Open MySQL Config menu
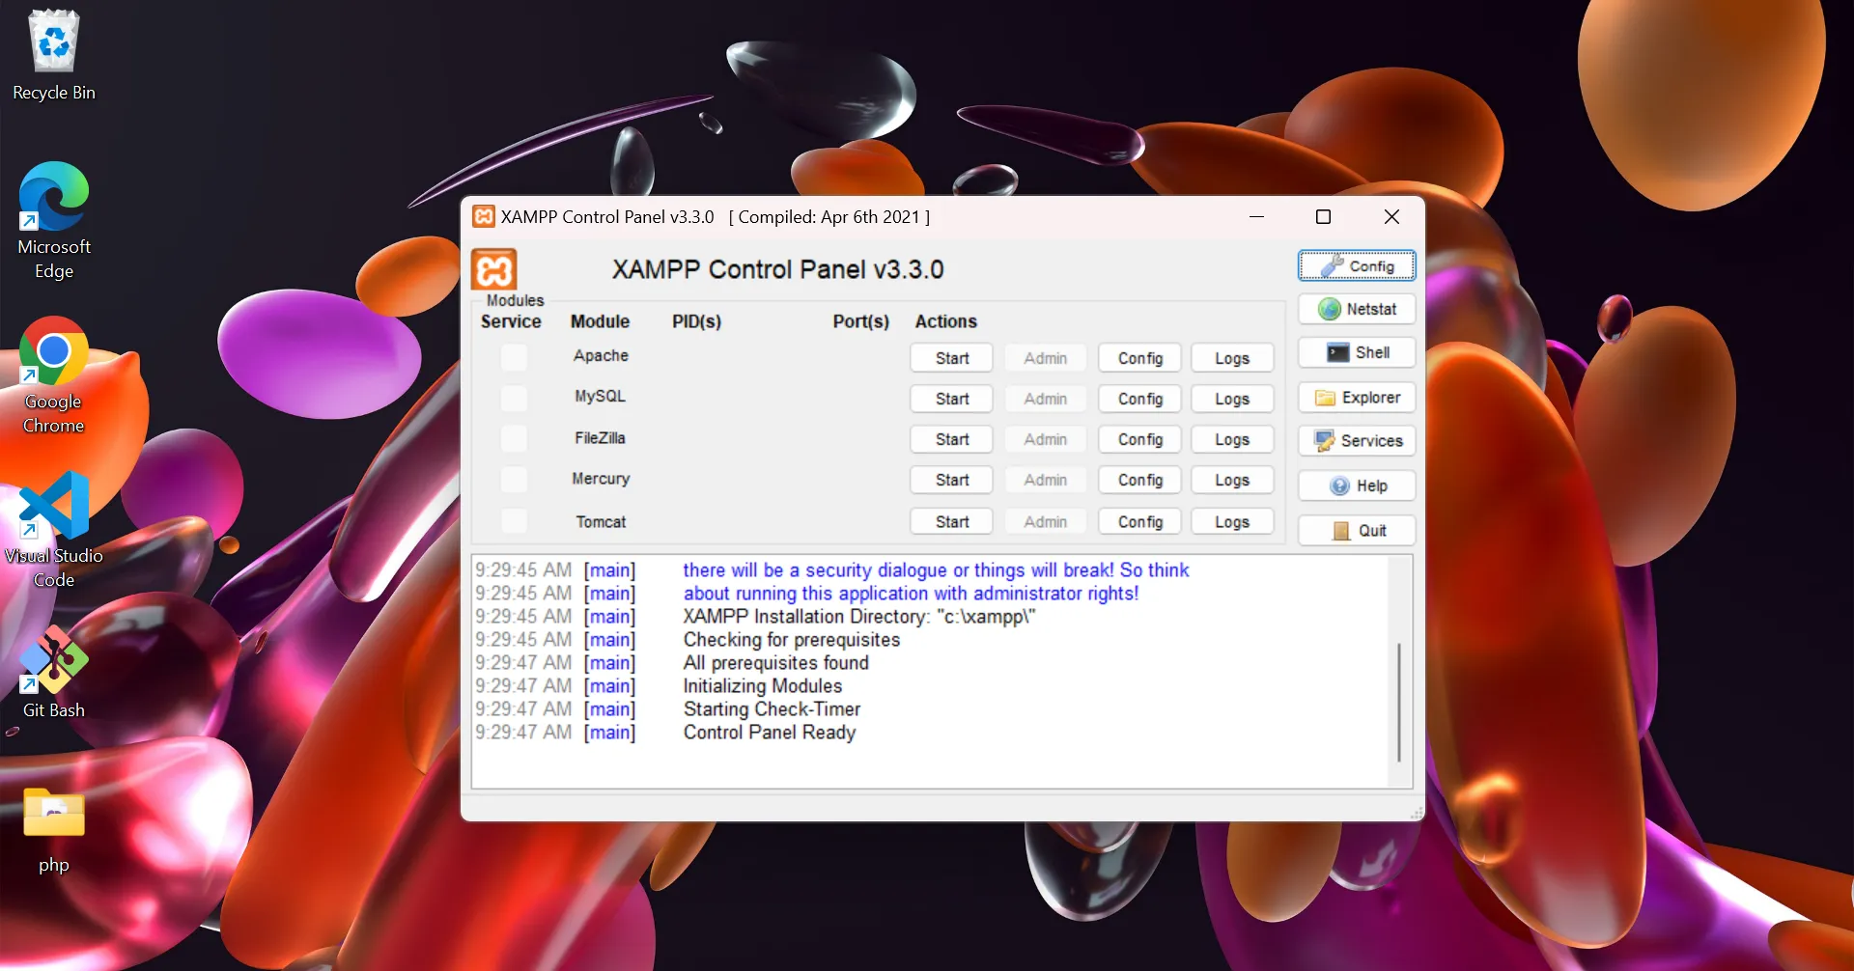This screenshot has width=1854, height=971. pyautogui.click(x=1140, y=399)
